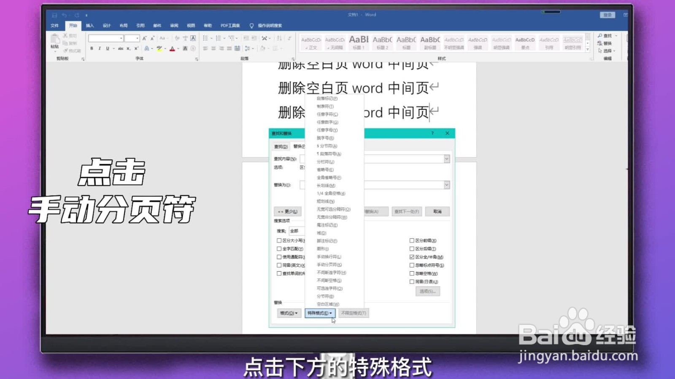Click the yellow text highlight color swatch
Screen dimensions: 675x379
[159, 49]
